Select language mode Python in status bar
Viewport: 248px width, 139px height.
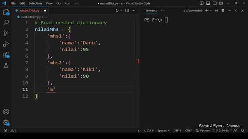pyautogui.click(x=205, y=131)
